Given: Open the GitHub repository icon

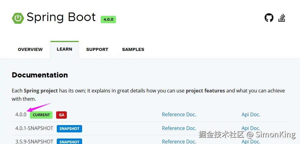Looking at the screenshot, I should pyautogui.click(x=269, y=18).
